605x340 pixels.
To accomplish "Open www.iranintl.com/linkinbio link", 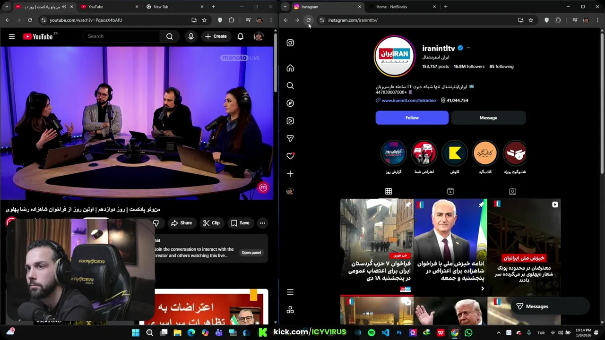I will click(409, 101).
